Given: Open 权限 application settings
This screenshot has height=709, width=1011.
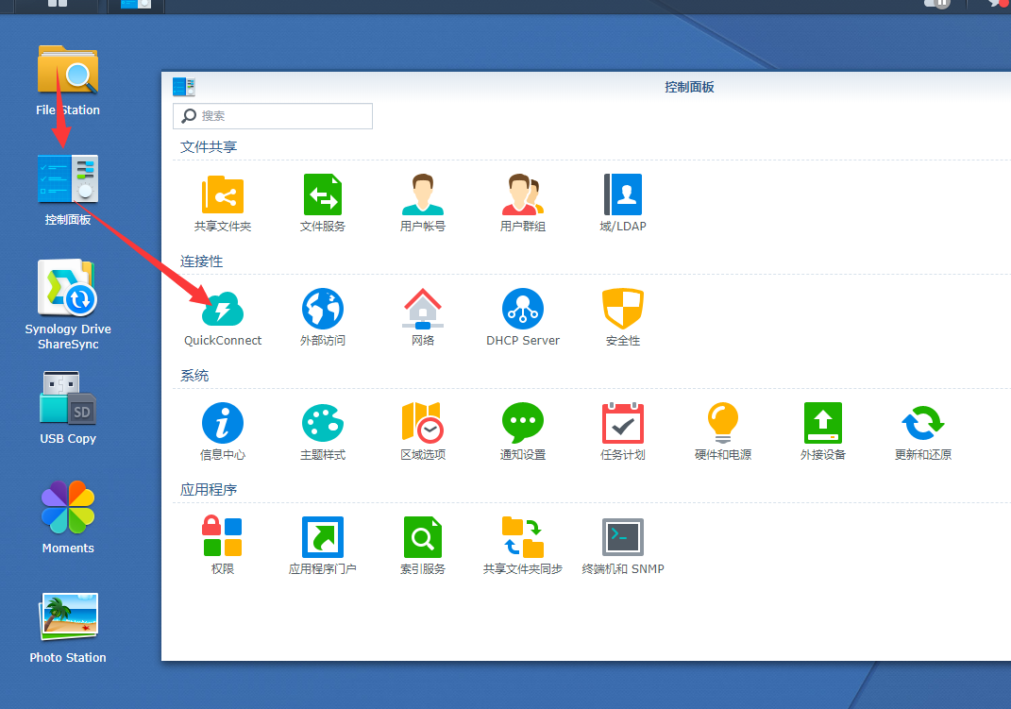Looking at the screenshot, I should (x=223, y=546).
